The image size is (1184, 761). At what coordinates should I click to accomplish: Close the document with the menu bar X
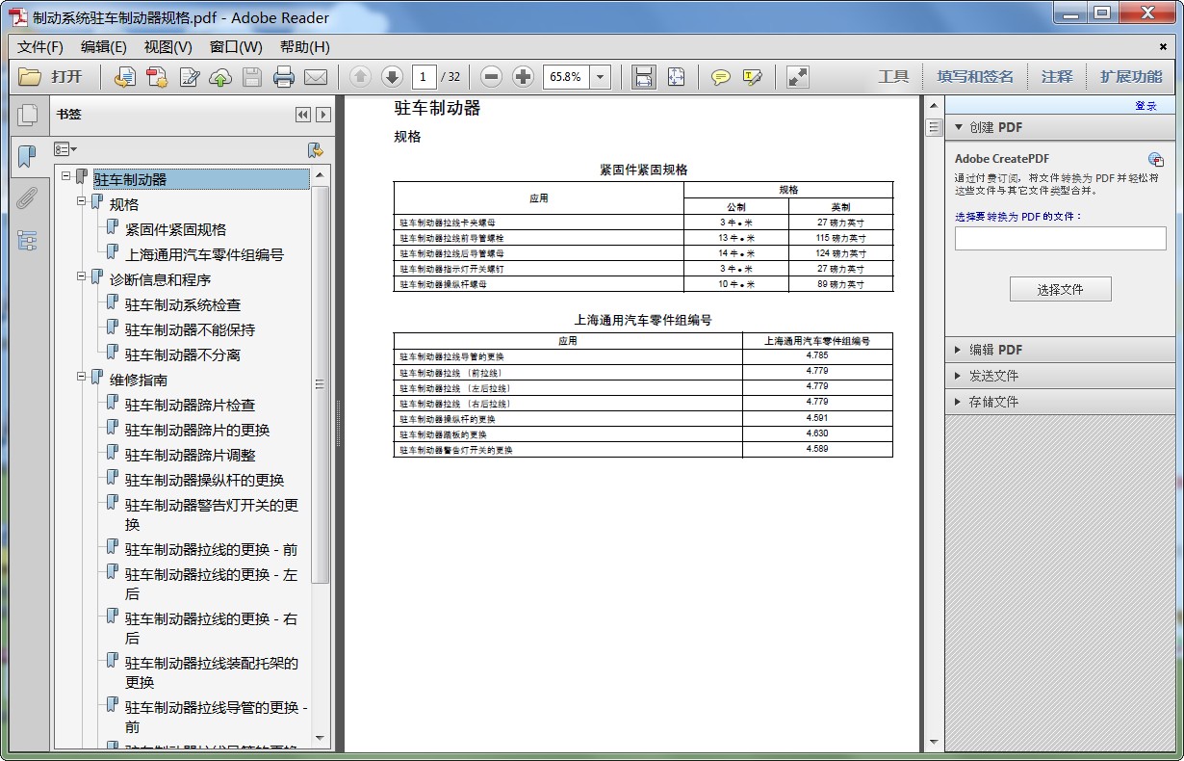coord(1163,46)
